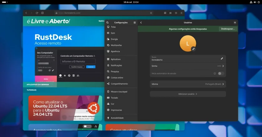Open the browser hamburger menu
Screen dimensions: 262x137
click(176, 13)
